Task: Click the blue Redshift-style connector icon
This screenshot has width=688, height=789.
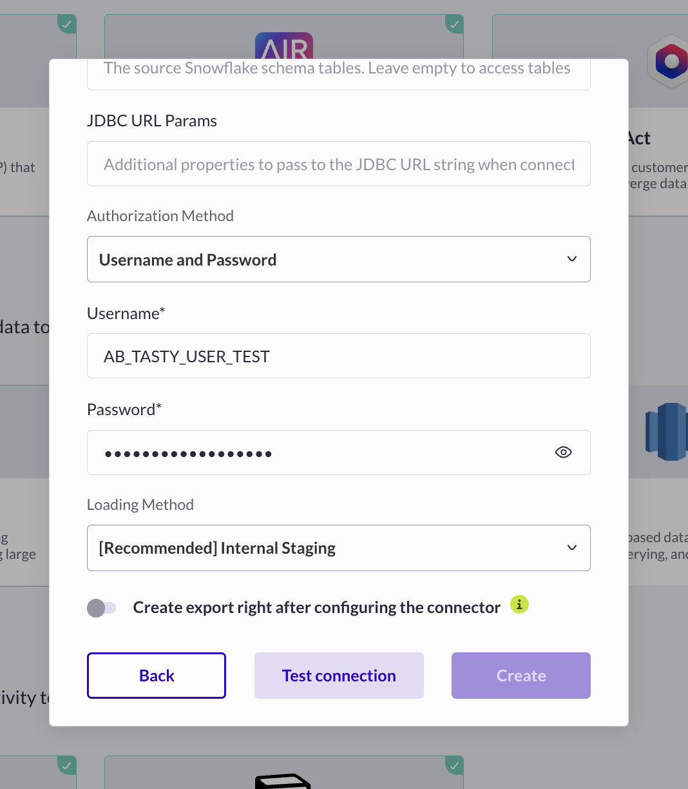Action: (x=667, y=432)
